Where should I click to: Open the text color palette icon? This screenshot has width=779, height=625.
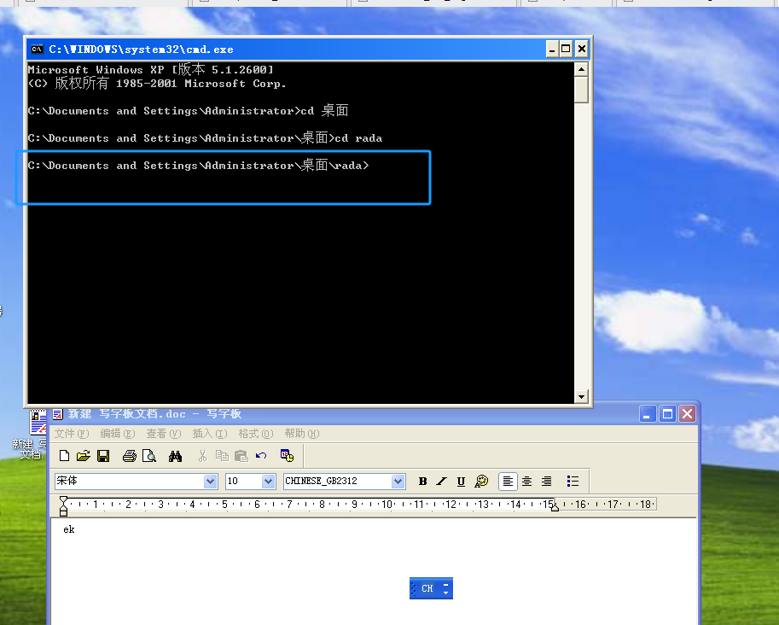pos(481,481)
